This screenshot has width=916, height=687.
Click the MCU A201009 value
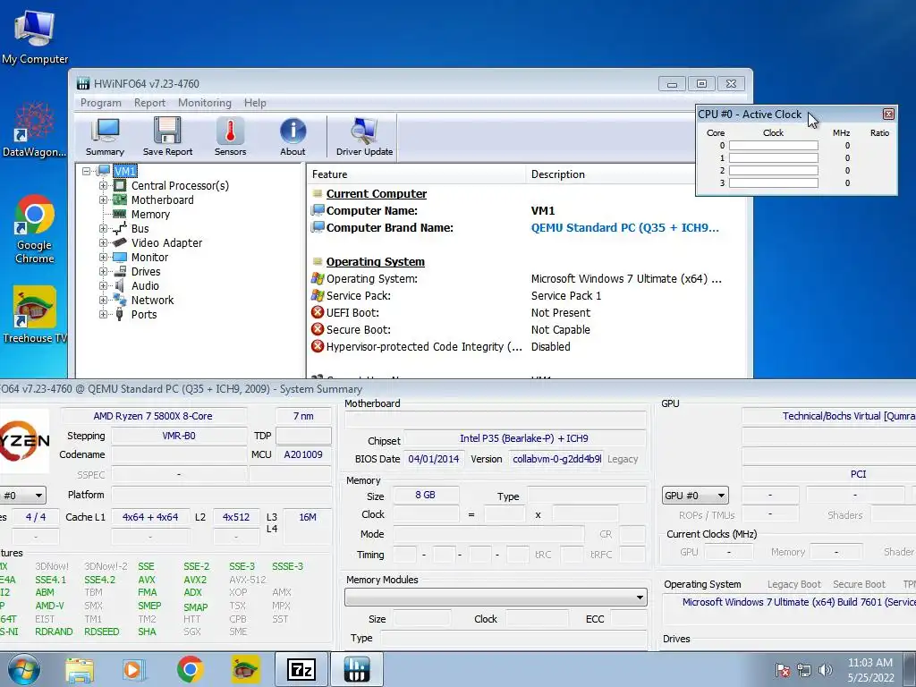[303, 454]
